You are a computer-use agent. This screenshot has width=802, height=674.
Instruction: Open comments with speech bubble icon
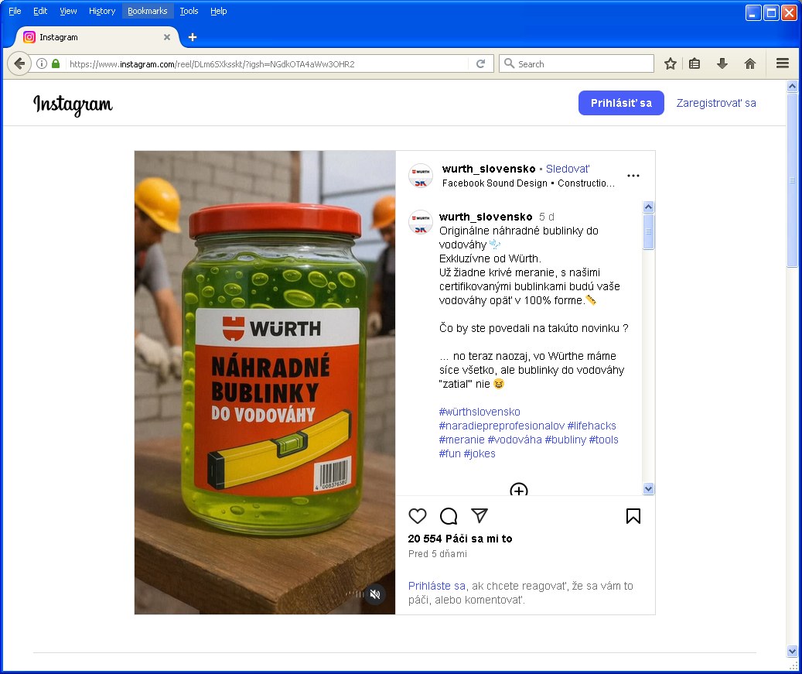point(449,516)
